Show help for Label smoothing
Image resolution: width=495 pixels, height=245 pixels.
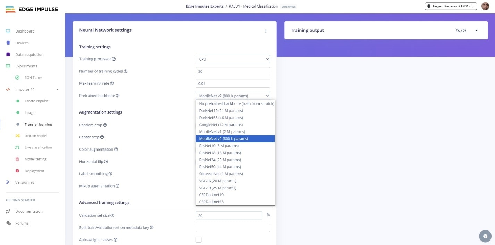coord(110,174)
